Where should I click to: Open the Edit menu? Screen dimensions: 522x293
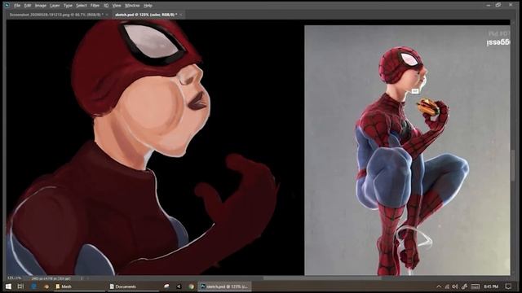[x=28, y=6]
